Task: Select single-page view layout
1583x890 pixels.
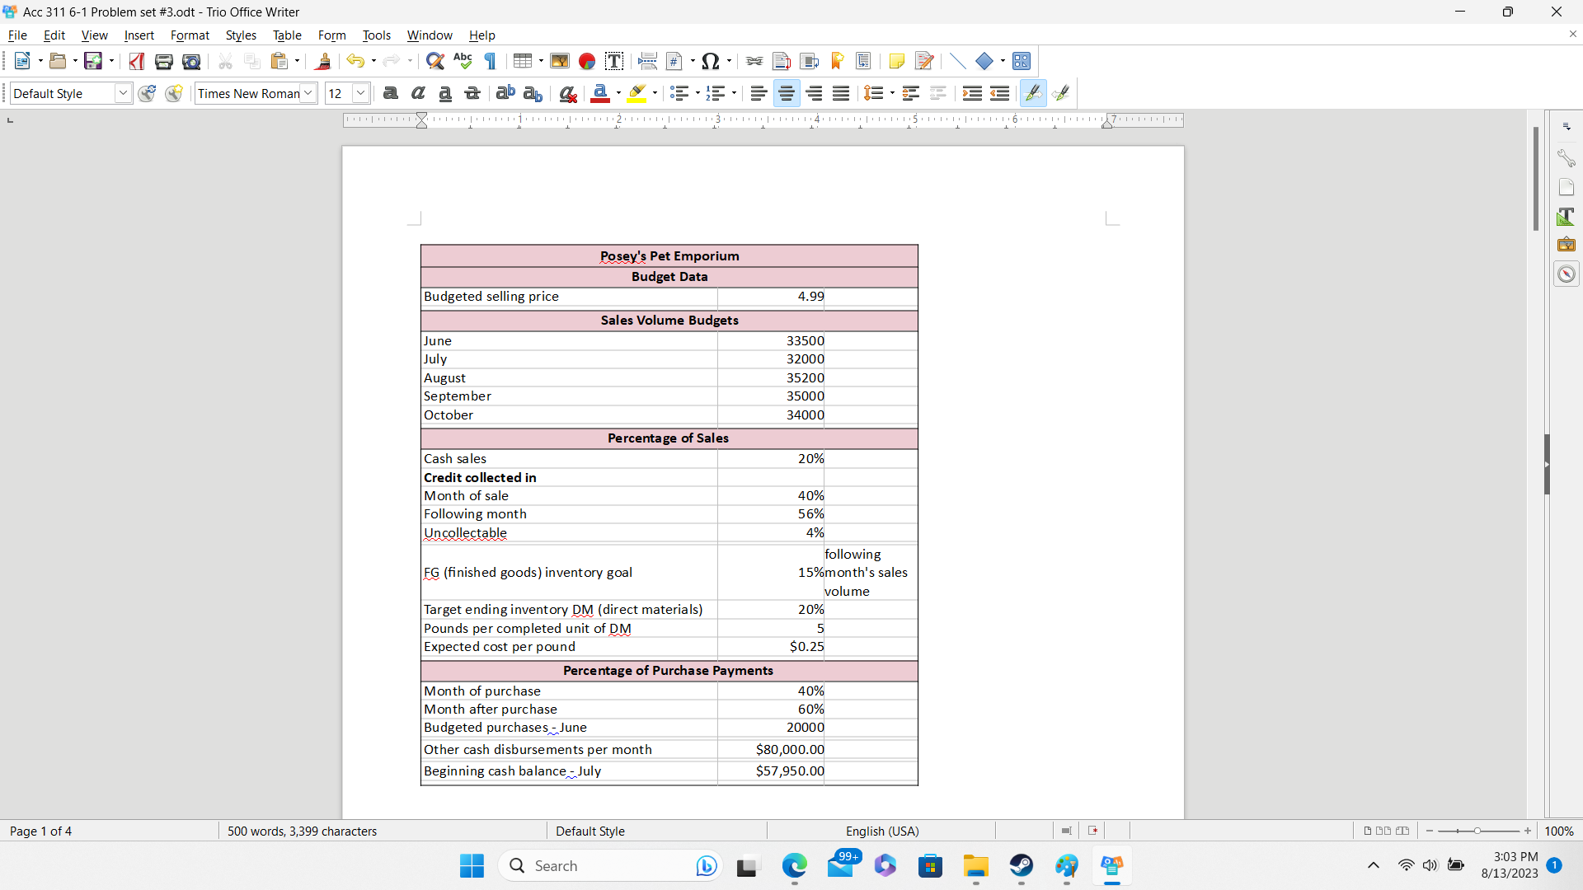Action: [1368, 831]
